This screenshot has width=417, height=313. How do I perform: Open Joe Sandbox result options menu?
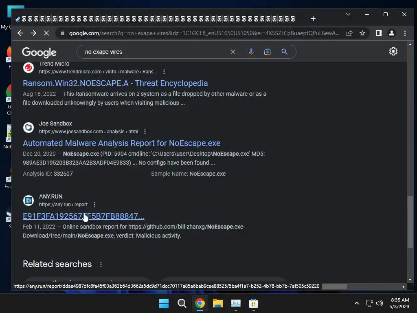[x=145, y=132]
